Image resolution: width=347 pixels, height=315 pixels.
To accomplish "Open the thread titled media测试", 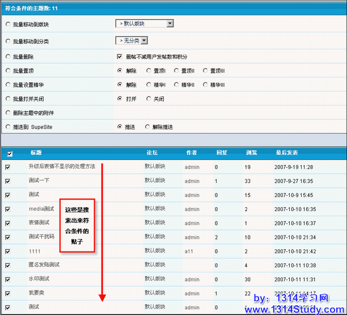I will click(41, 209).
